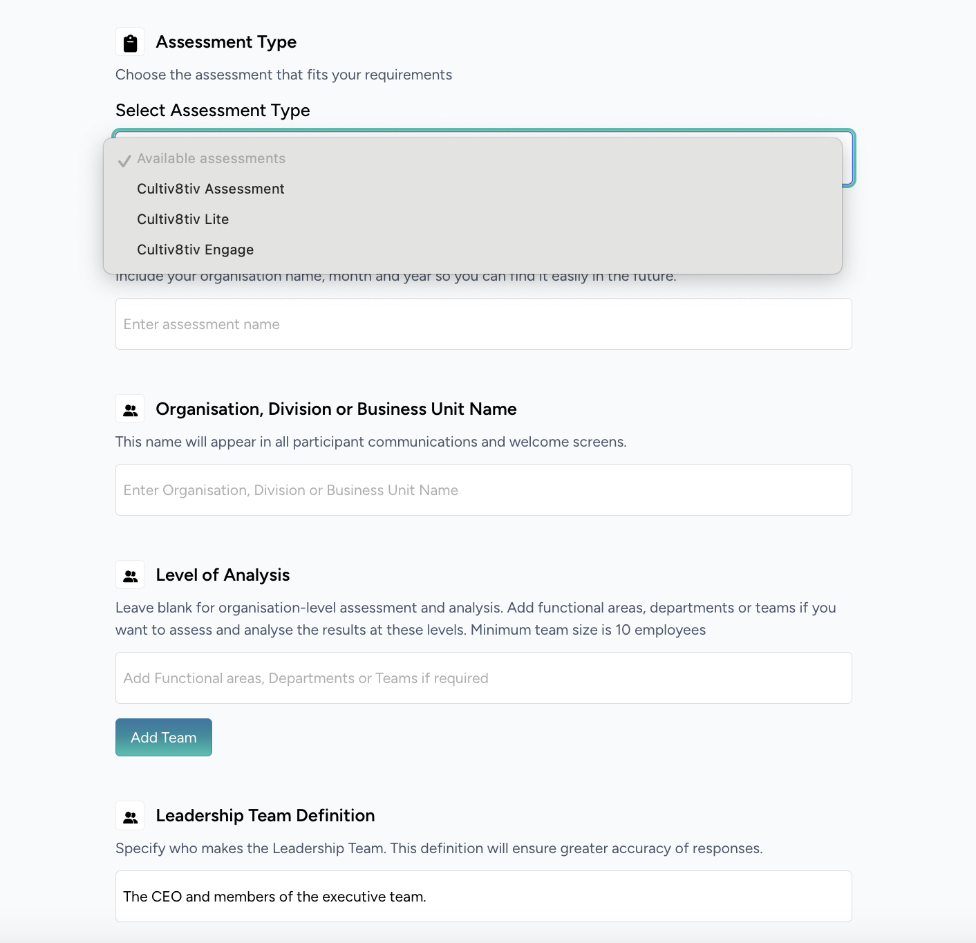Viewport: 976px width, 943px height.
Task: Click the Select Assessment Type label
Action: (x=212, y=111)
